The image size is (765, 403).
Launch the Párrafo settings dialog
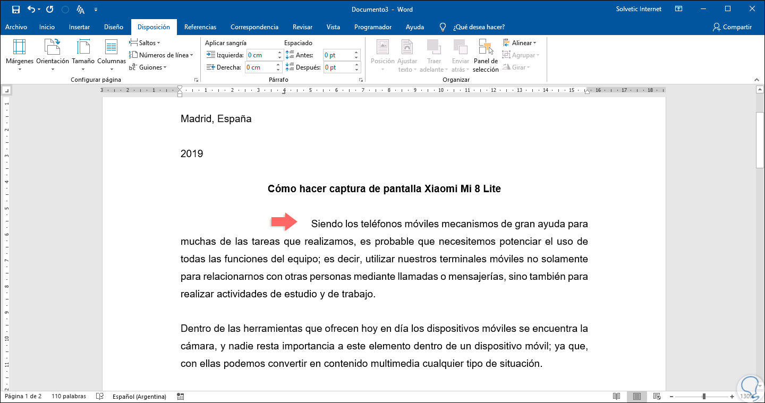pos(361,80)
